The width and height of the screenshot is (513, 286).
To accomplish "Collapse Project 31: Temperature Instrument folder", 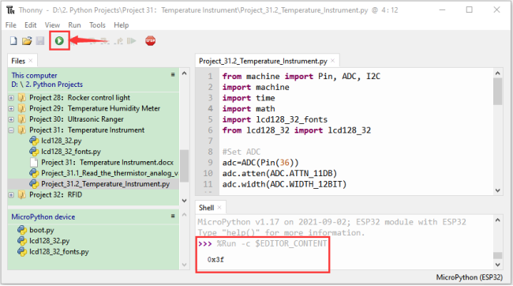I will (x=11, y=130).
